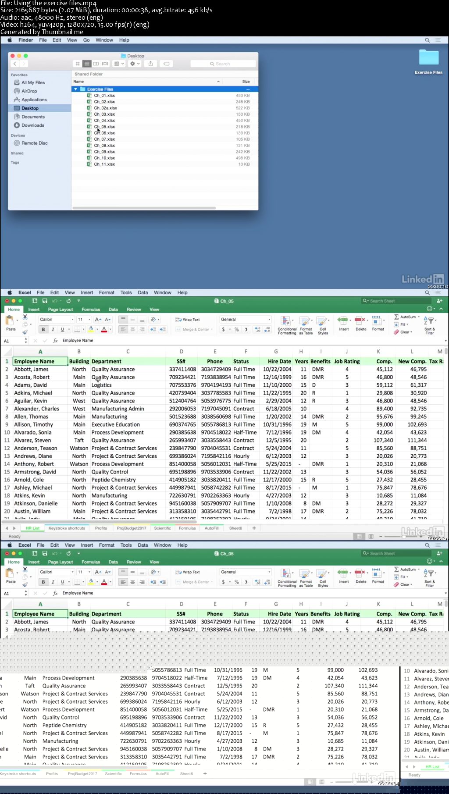Click Fill Color bucket in 00:00:24 Excel frame
449x794 pixels.
91,329
